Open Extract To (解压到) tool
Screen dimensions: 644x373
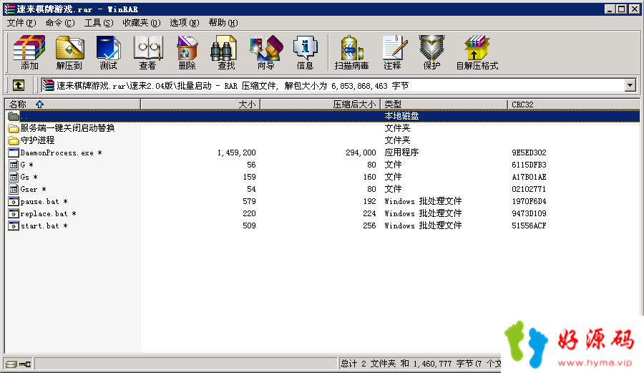tap(69, 52)
